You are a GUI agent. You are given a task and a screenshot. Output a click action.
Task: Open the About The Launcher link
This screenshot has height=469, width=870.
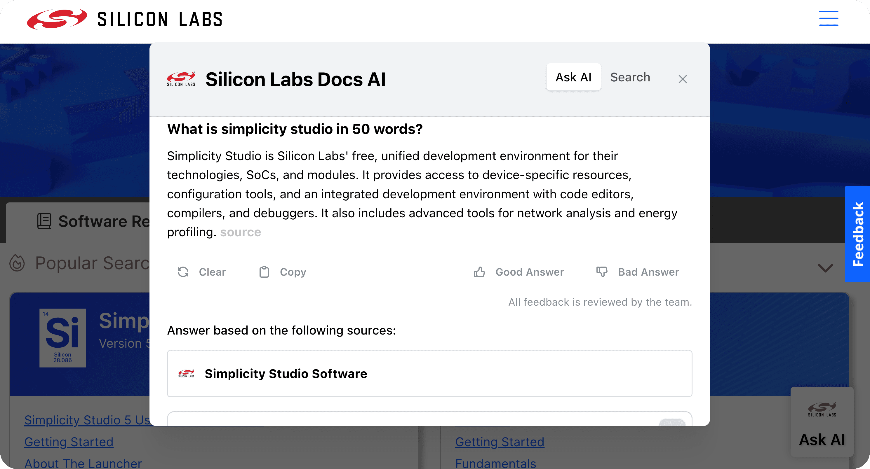click(83, 463)
